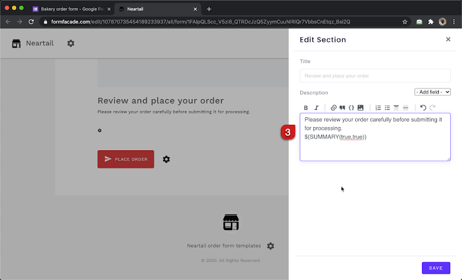The image size is (462, 280).
Task: Open a new browser tab
Action: (x=209, y=9)
